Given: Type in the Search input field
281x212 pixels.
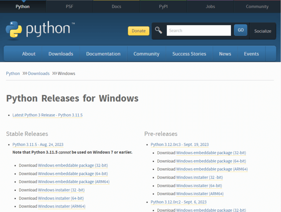Looking at the screenshot, I should 198,31.
